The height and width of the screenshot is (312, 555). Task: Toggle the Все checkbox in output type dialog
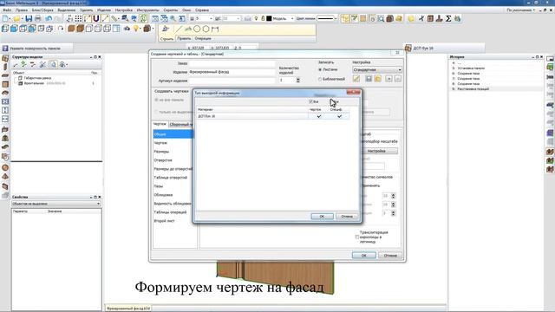(310, 101)
